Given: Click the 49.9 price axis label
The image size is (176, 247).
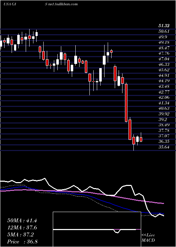Looking at the screenshot, I should (163, 37).
